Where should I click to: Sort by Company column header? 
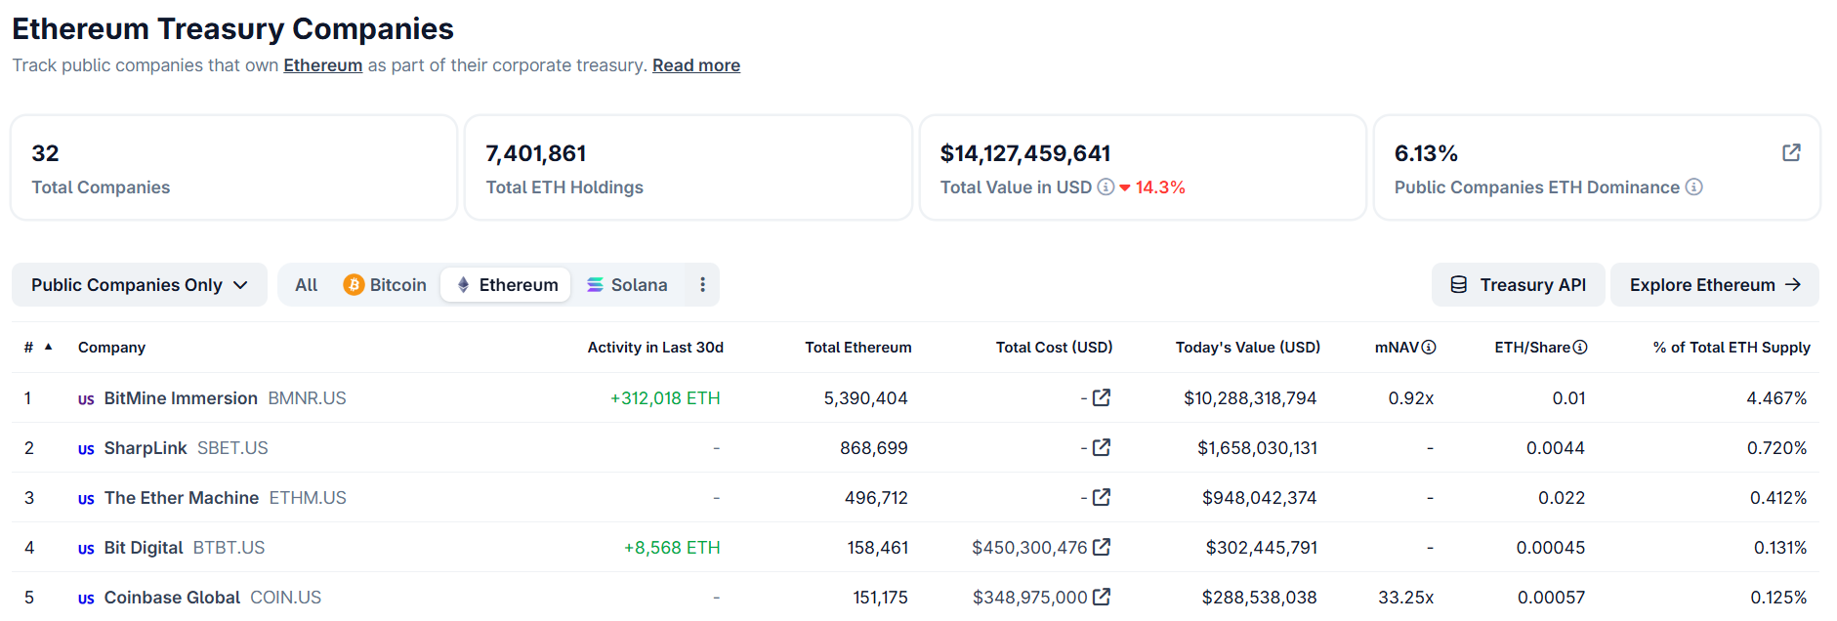point(111,347)
